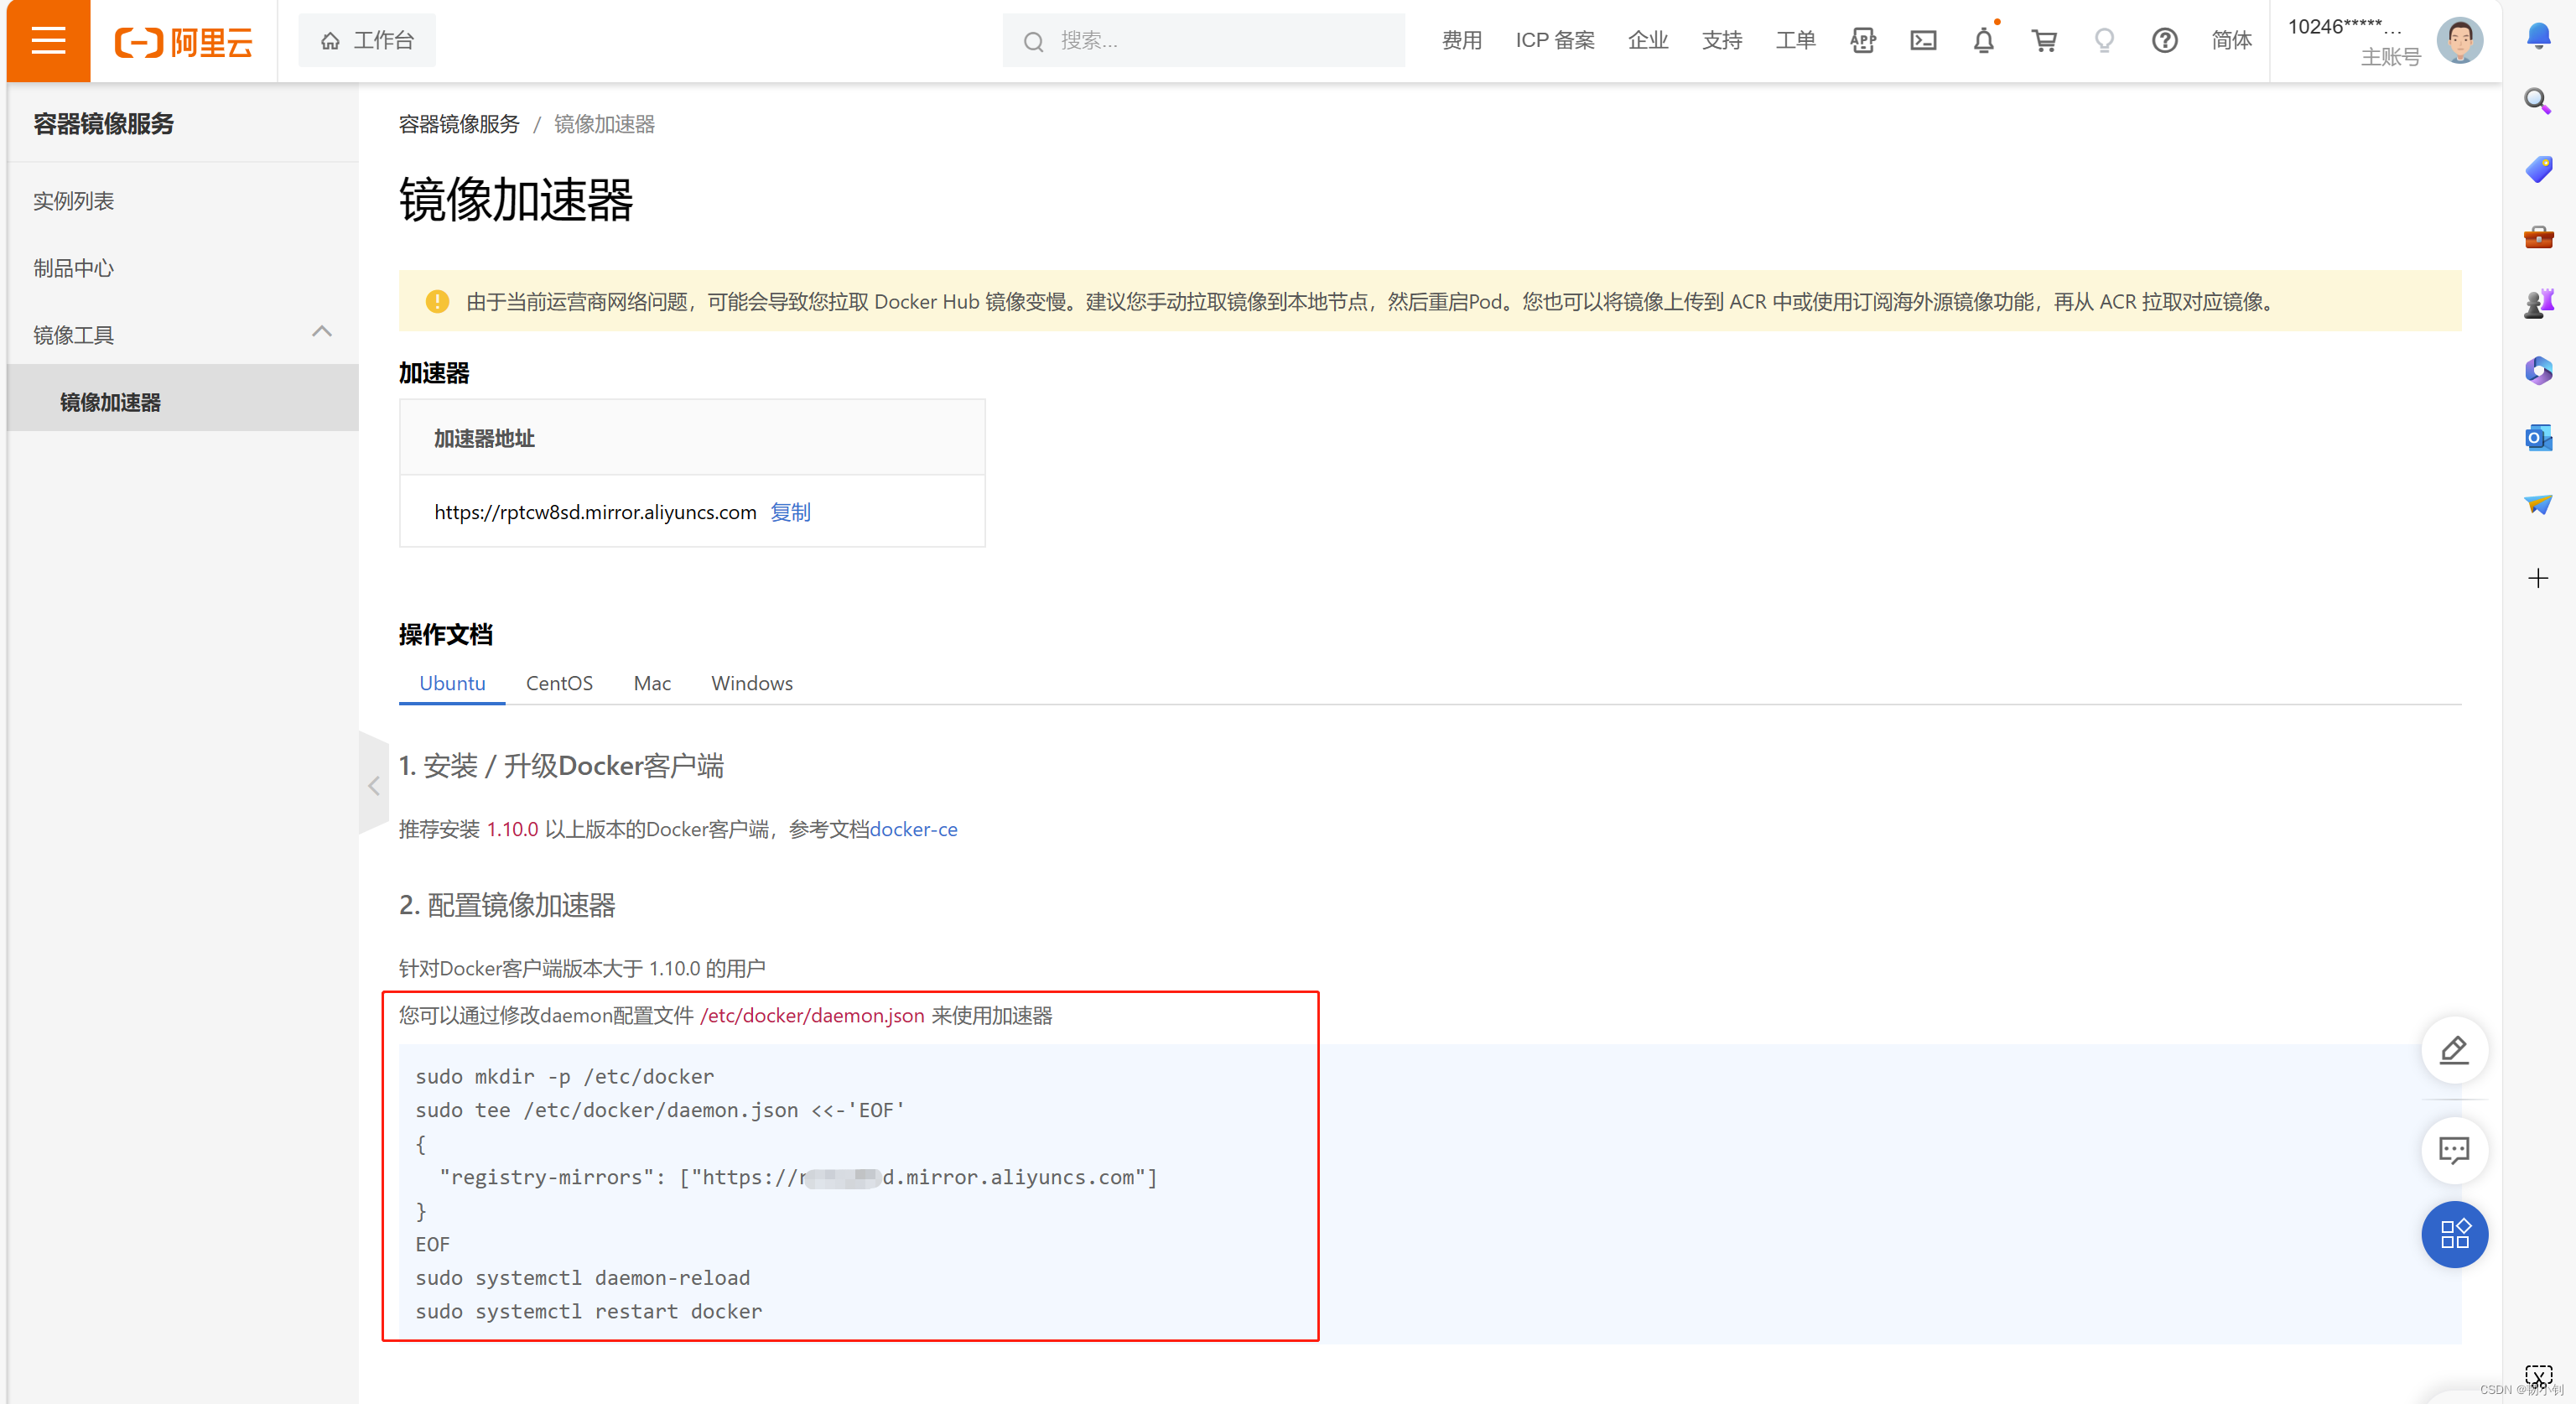The image size is (2576, 1404).
Task: Click the blue apps grid floating button
Action: (2454, 1234)
